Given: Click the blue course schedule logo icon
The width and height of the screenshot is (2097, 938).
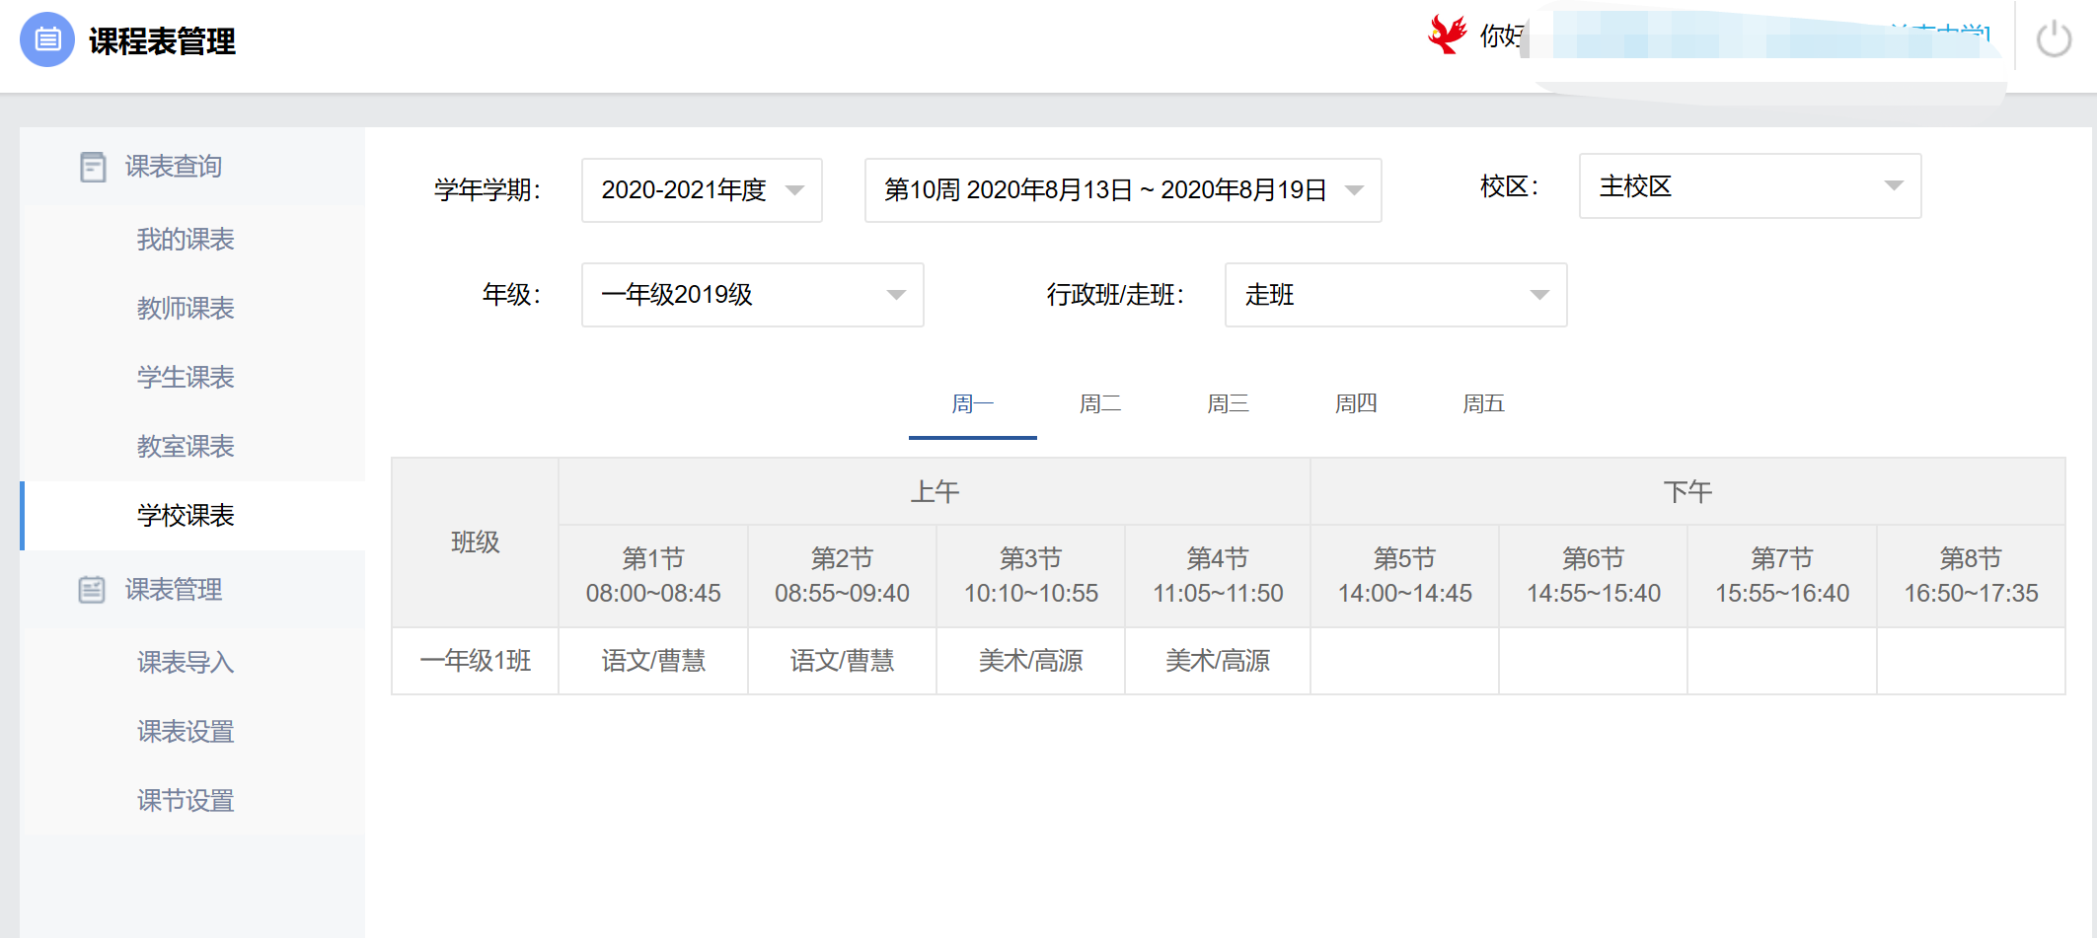Looking at the screenshot, I should [x=47, y=39].
